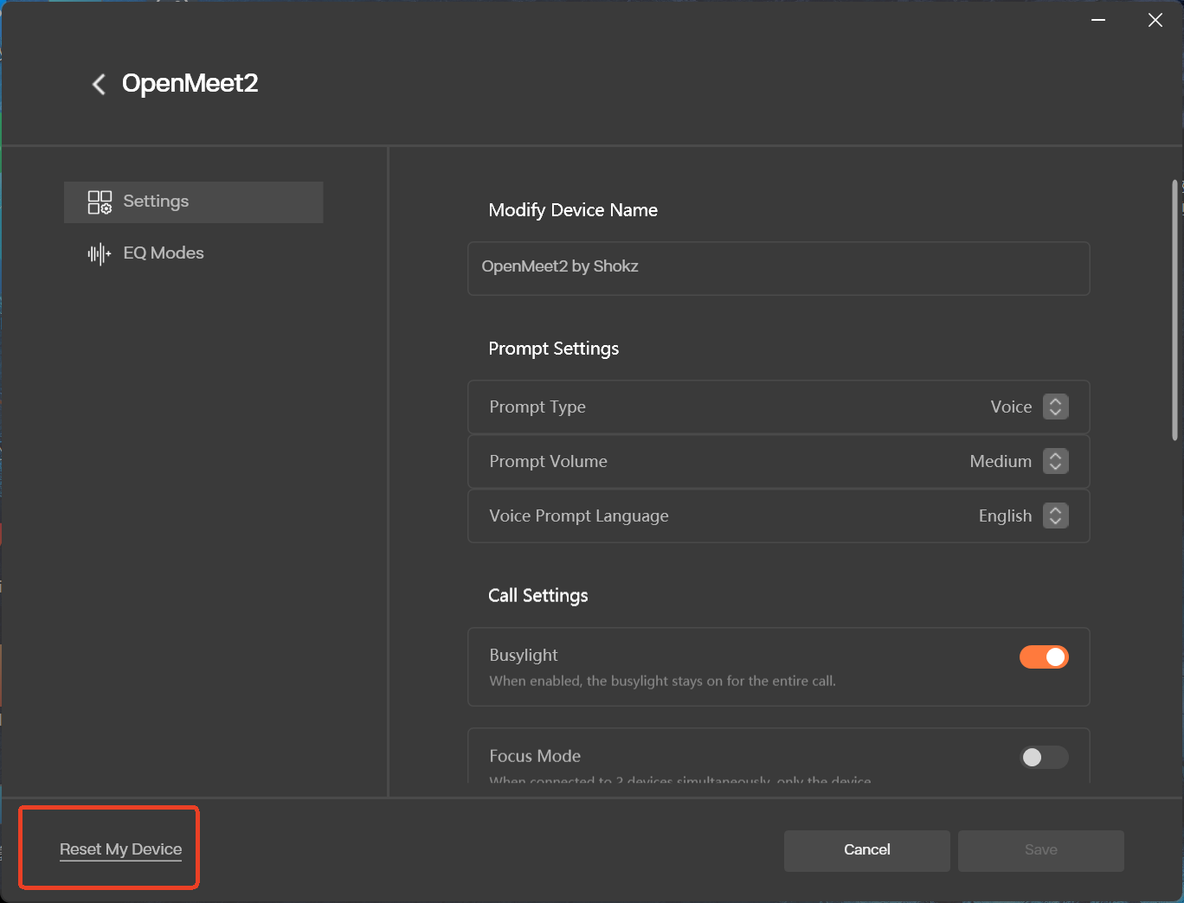1184x903 pixels.
Task: Click the Reset My Device link
Action: pyautogui.click(x=121, y=849)
